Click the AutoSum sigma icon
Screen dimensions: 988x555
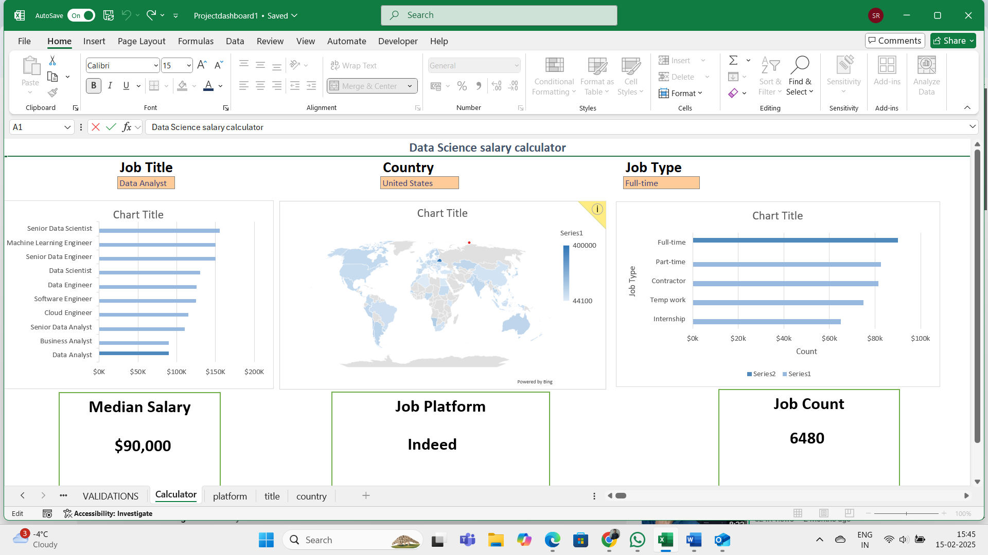coord(733,61)
